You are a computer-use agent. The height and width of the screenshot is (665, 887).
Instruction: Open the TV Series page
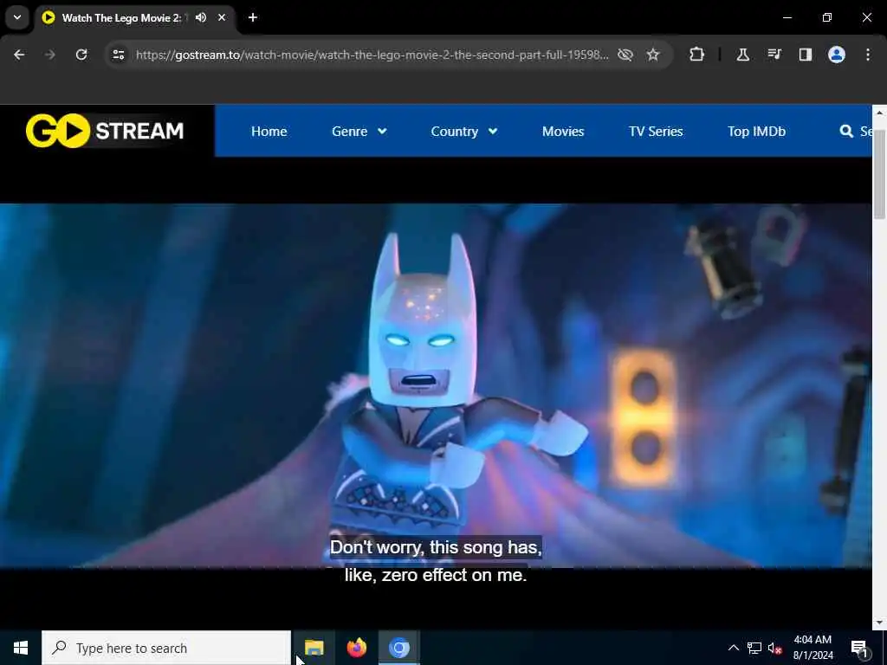(656, 132)
